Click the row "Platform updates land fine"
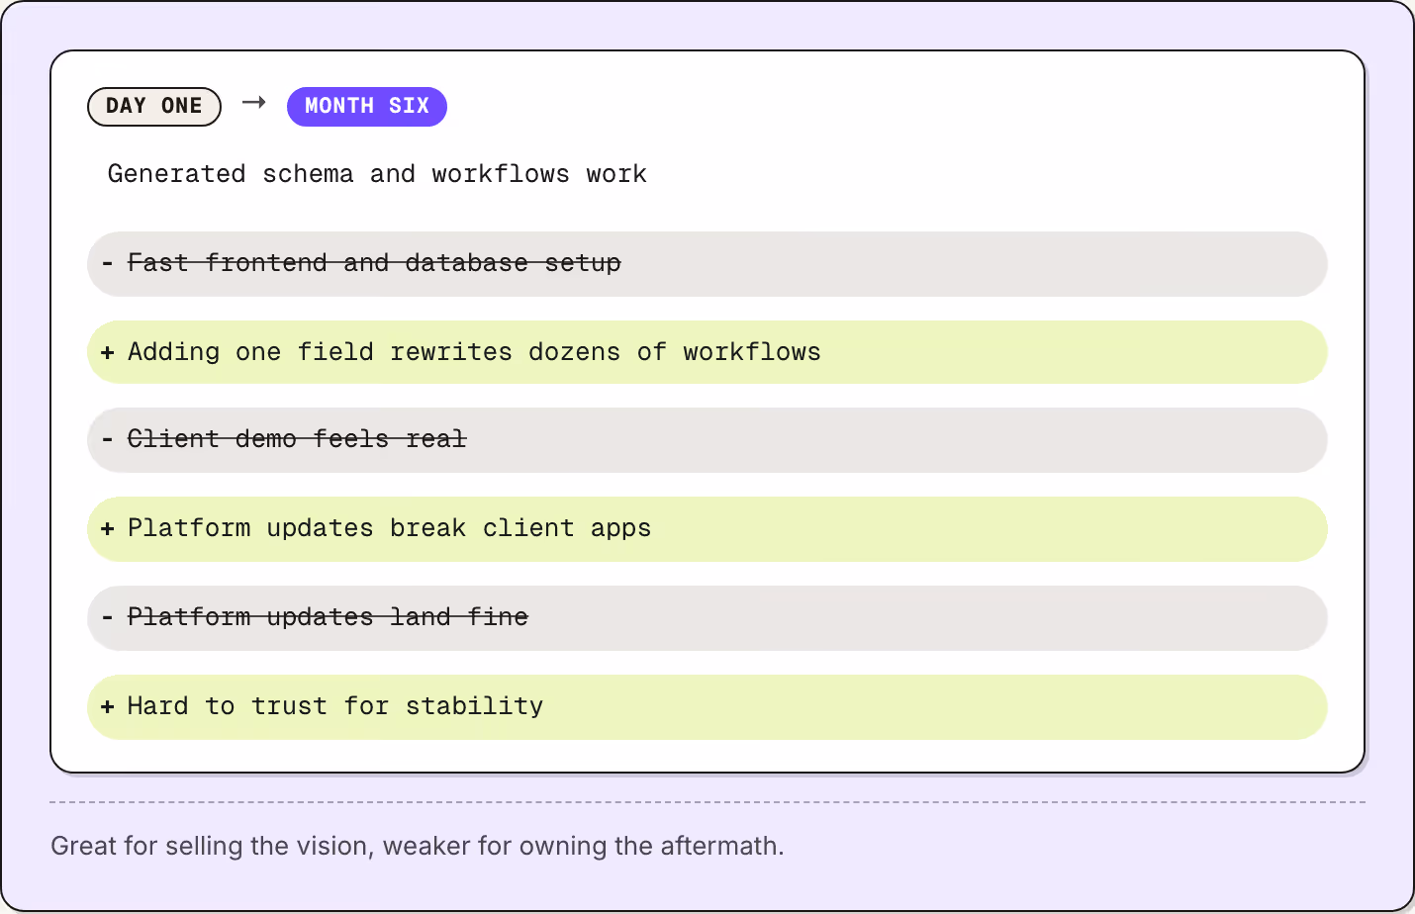The width and height of the screenshot is (1415, 914). pos(707,618)
